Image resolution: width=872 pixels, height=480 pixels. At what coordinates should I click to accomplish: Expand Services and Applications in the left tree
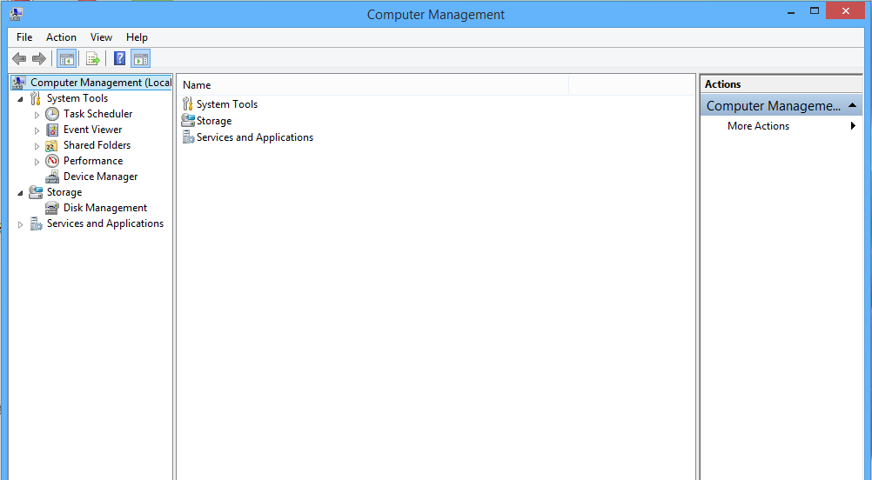21,224
